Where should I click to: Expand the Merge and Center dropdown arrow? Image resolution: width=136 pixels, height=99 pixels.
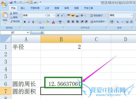pos(106,22)
